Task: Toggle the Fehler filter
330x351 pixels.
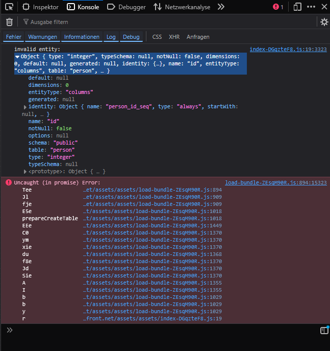Action: click(x=14, y=37)
